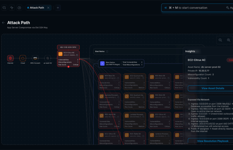Open the activity pulse icon

pos(12,8)
